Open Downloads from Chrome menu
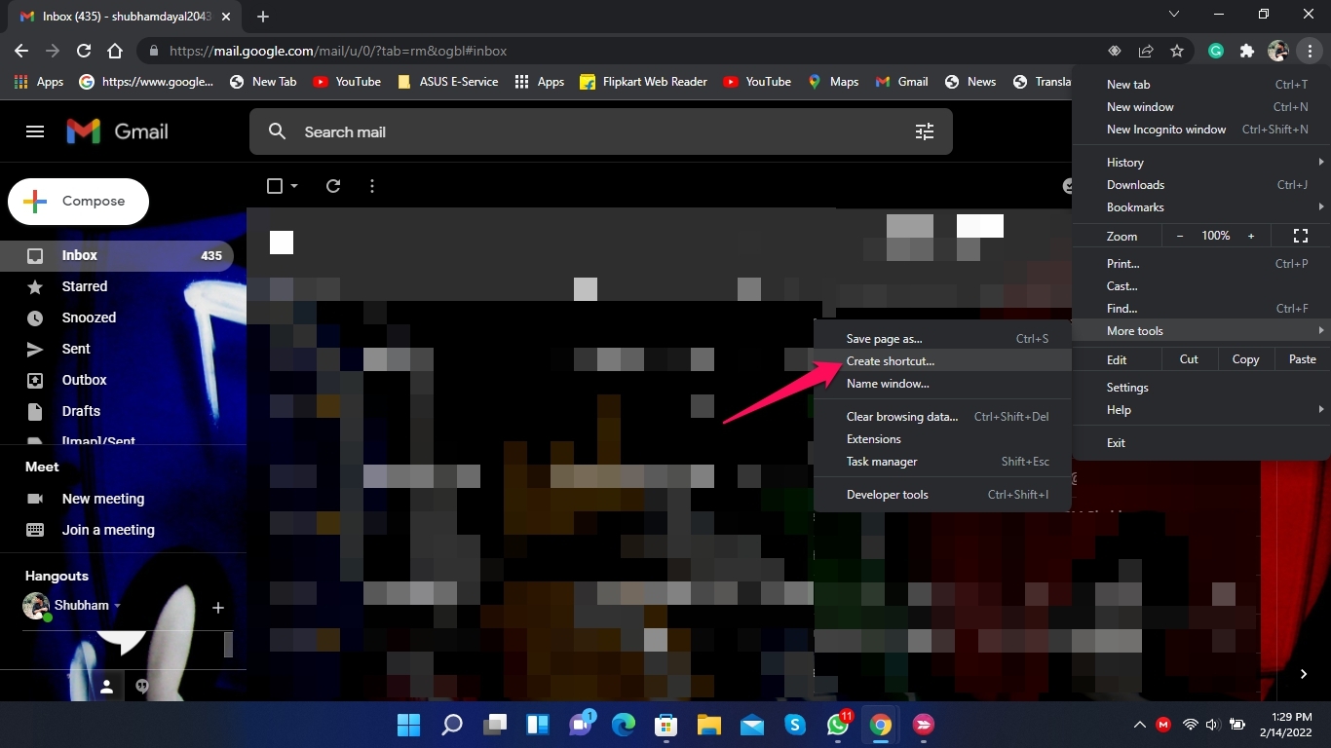Viewport: 1331px width, 748px height. click(1200, 184)
